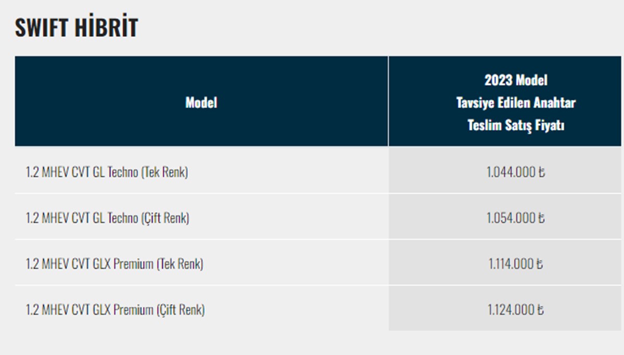624x355 pixels.
Task: Select 1.2 MHEV CVT GL Techno (Tek Renk) row
Action: click(318, 170)
